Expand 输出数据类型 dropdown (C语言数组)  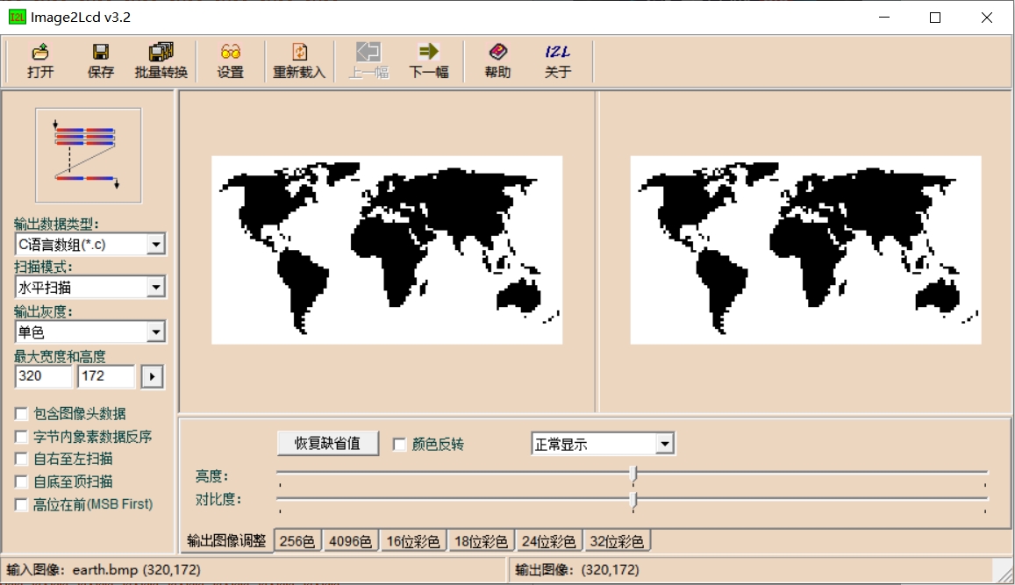(x=155, y=245)
